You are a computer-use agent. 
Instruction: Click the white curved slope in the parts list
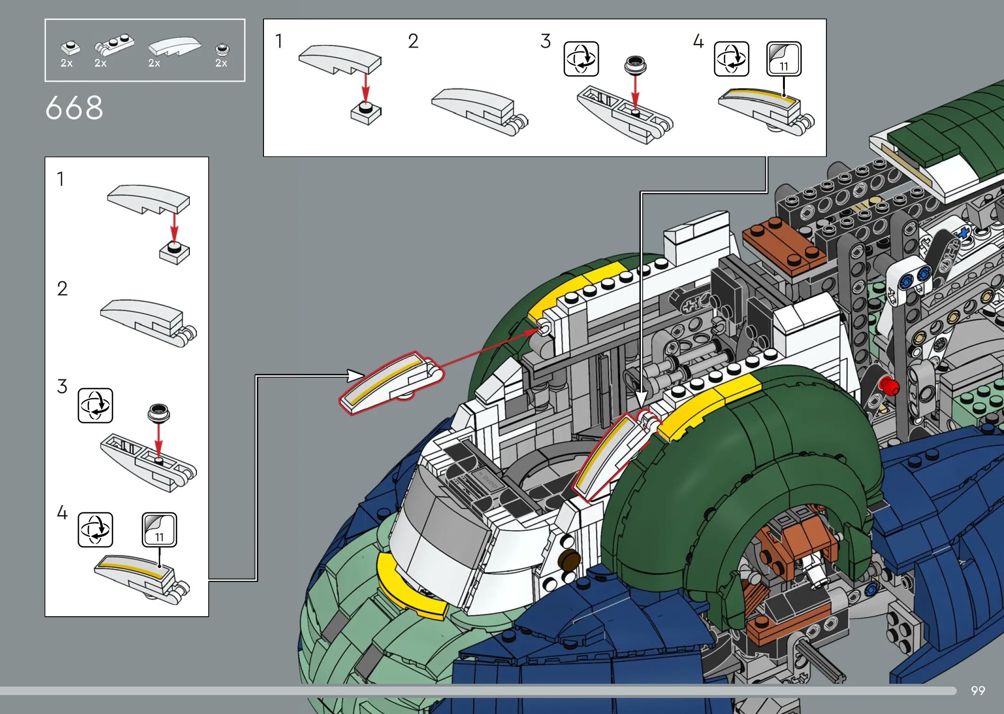pos(175,46)
